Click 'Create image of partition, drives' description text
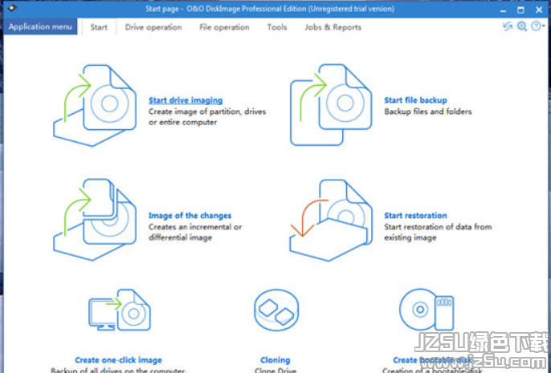The height and width of the screenshot is (373, 551). 207,111
